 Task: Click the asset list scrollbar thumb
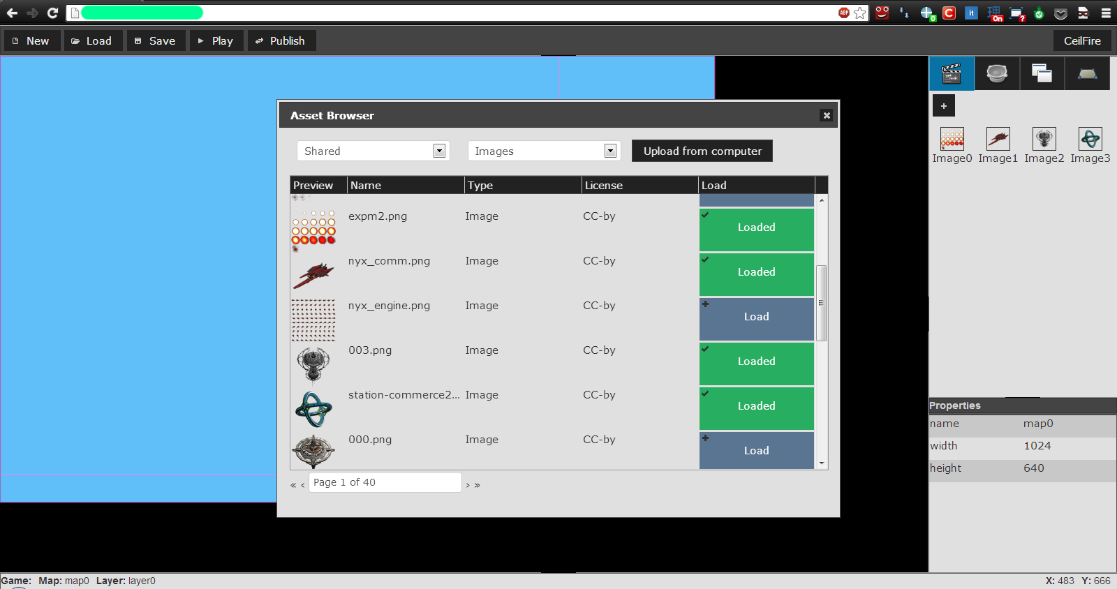coord(821,303)
